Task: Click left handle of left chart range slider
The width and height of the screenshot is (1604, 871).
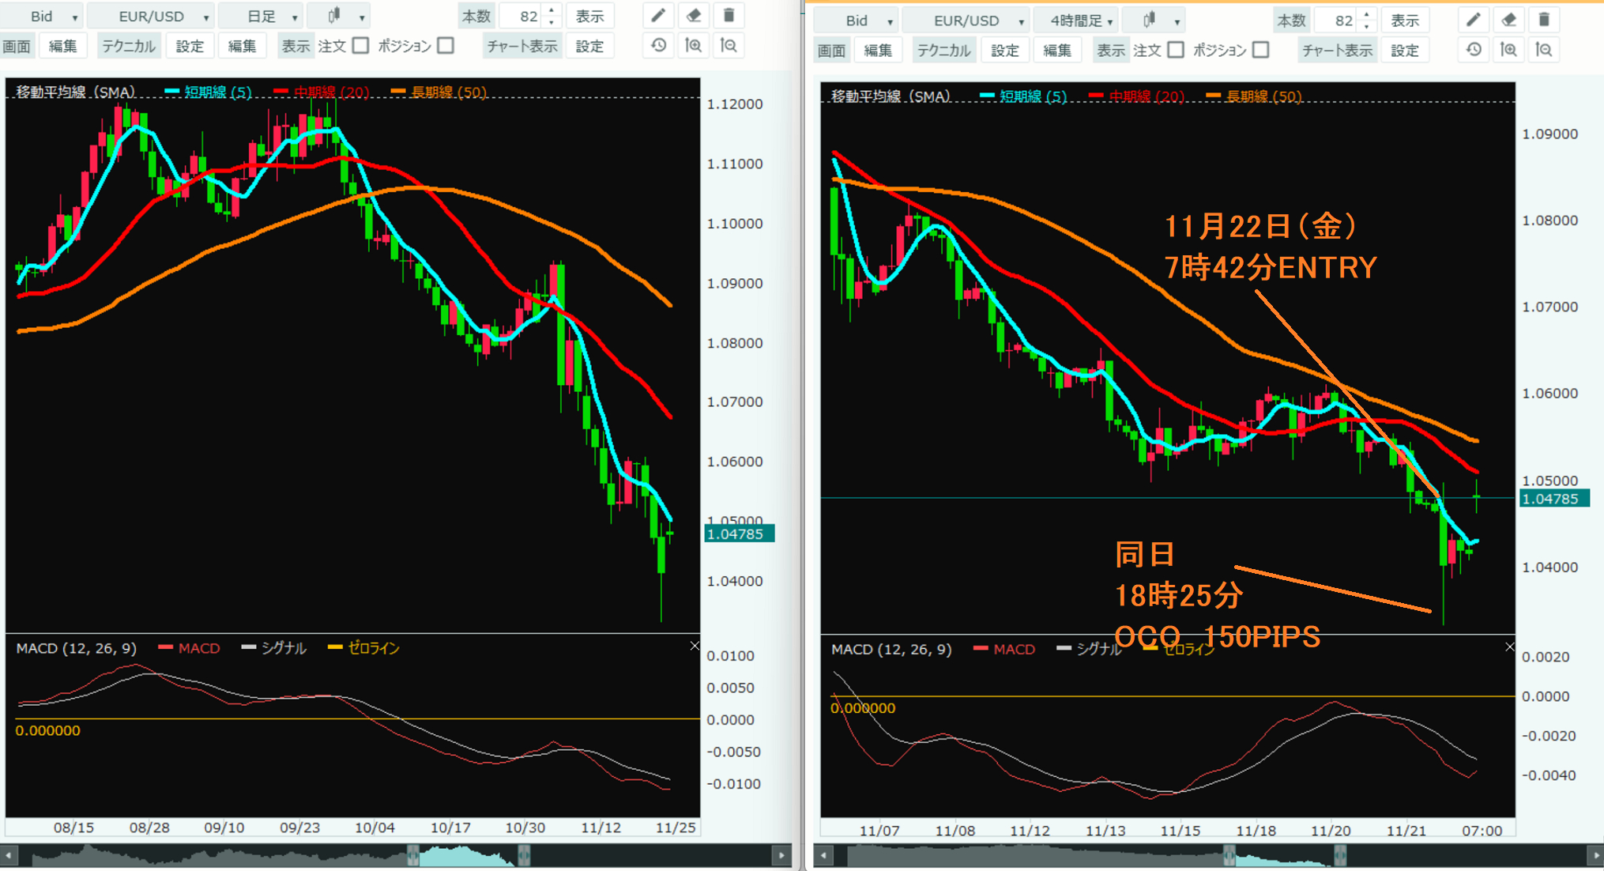Action: (413, 855)
